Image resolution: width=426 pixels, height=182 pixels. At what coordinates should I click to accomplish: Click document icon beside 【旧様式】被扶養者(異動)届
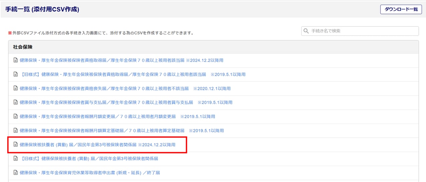tap(15, 159)
